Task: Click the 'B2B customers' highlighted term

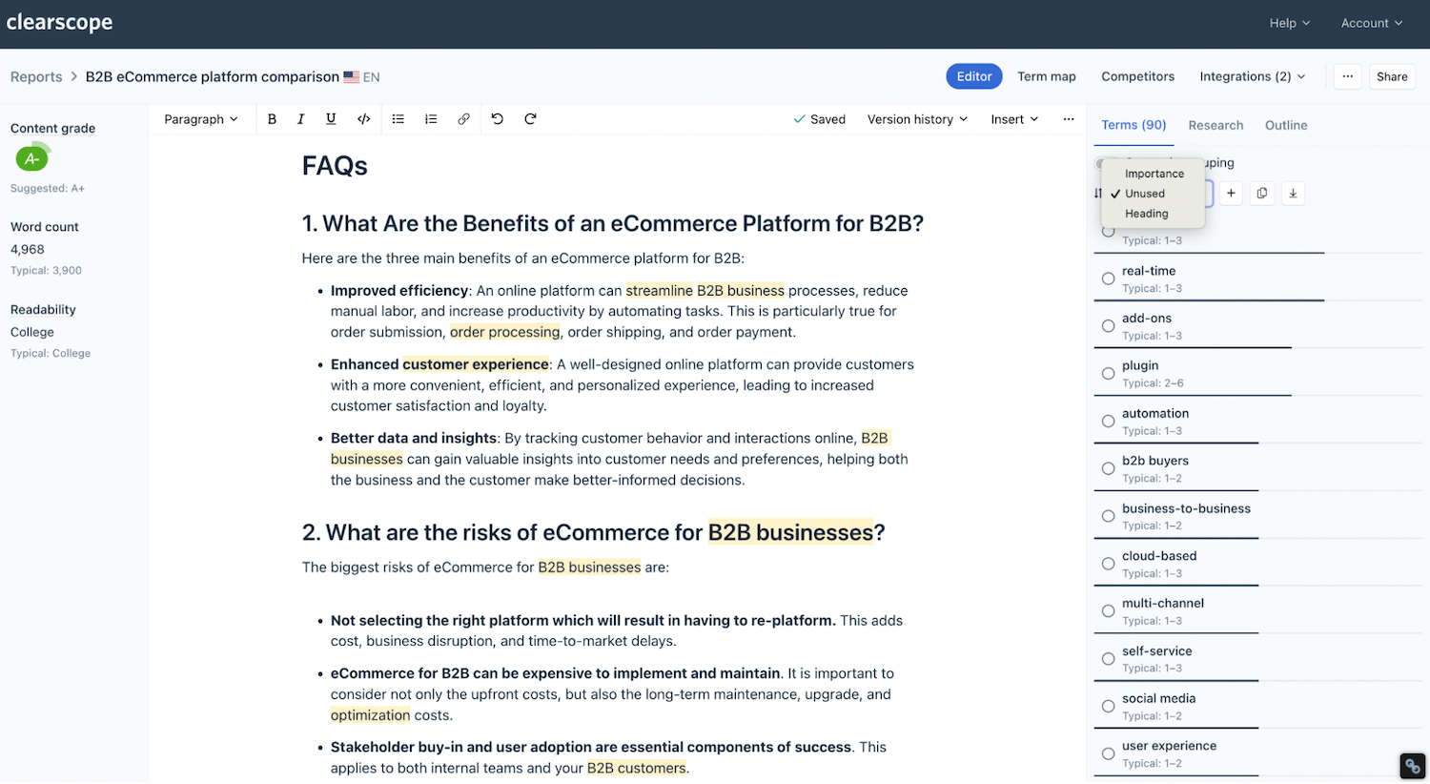Action: coord(636,769)
